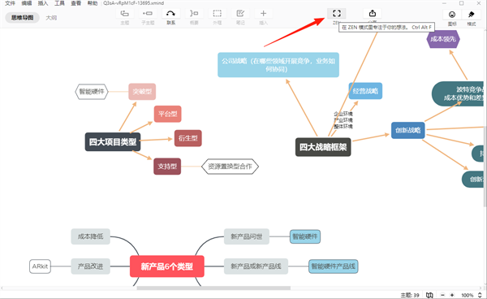Click the boundary (外框) dashed rectangle icon

point(217,13)
